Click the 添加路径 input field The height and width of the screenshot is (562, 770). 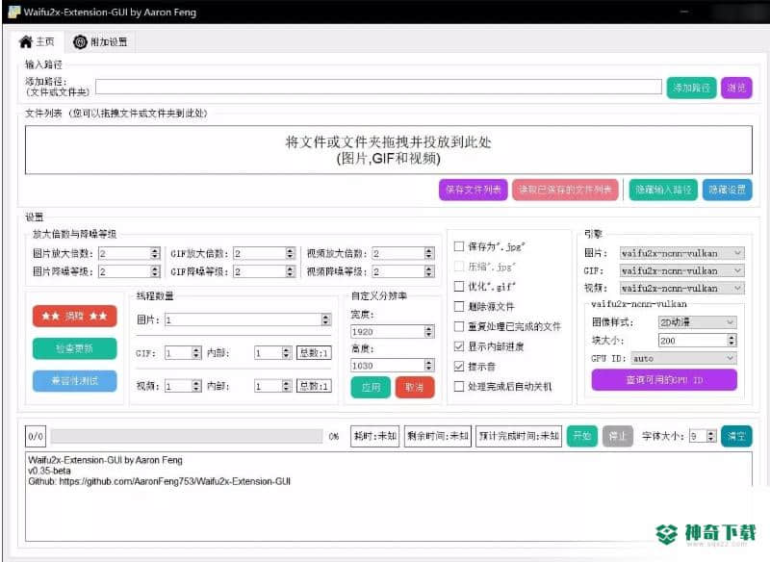(378, 87)
